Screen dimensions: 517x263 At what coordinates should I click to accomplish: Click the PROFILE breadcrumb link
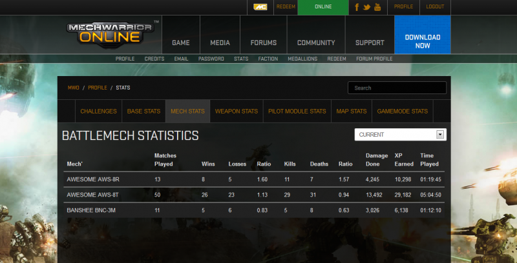coord(98,87)
